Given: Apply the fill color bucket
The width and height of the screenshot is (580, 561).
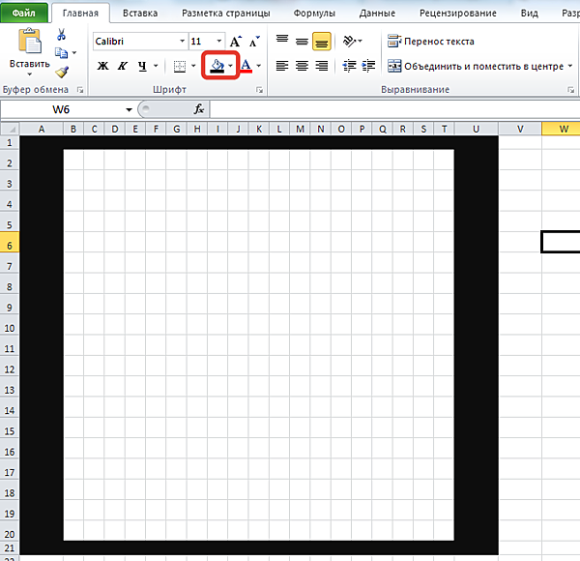Looking at the screenshot, I should click(x=217, y=66).
